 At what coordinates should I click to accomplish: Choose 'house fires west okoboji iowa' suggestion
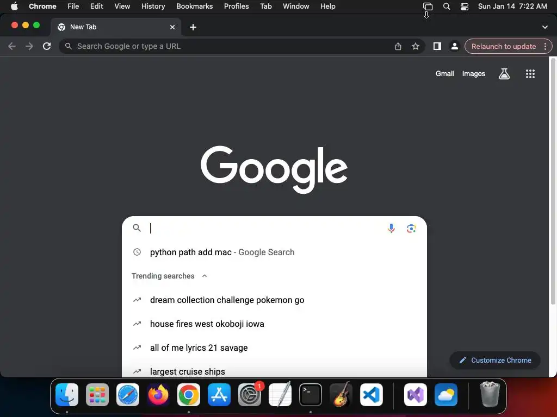(x=274, y=324)
